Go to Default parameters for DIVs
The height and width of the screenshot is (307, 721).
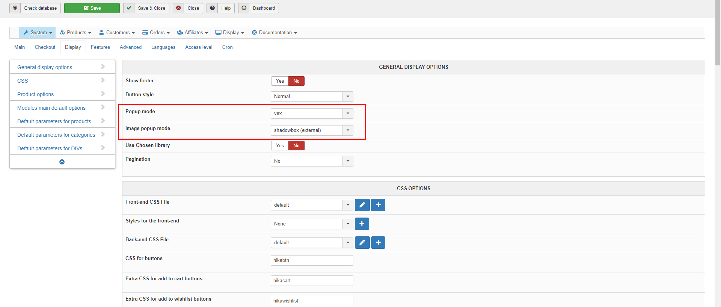[50, 148]
